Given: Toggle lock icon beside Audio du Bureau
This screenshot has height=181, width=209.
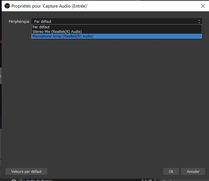Looking at the screenshot, I should point(20,180).
